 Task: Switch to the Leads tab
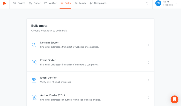(80, 3)
